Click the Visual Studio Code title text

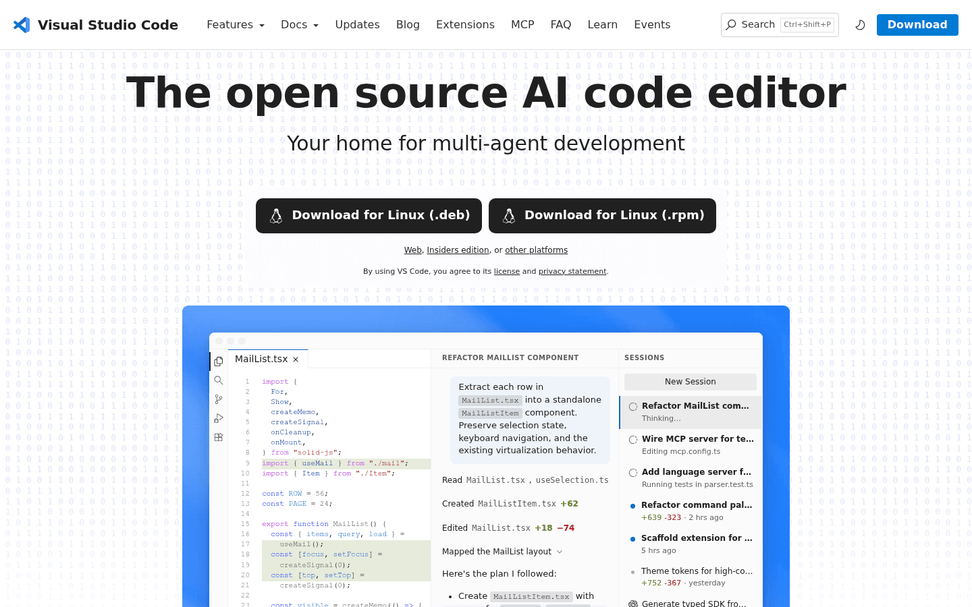tap(108, 25)
